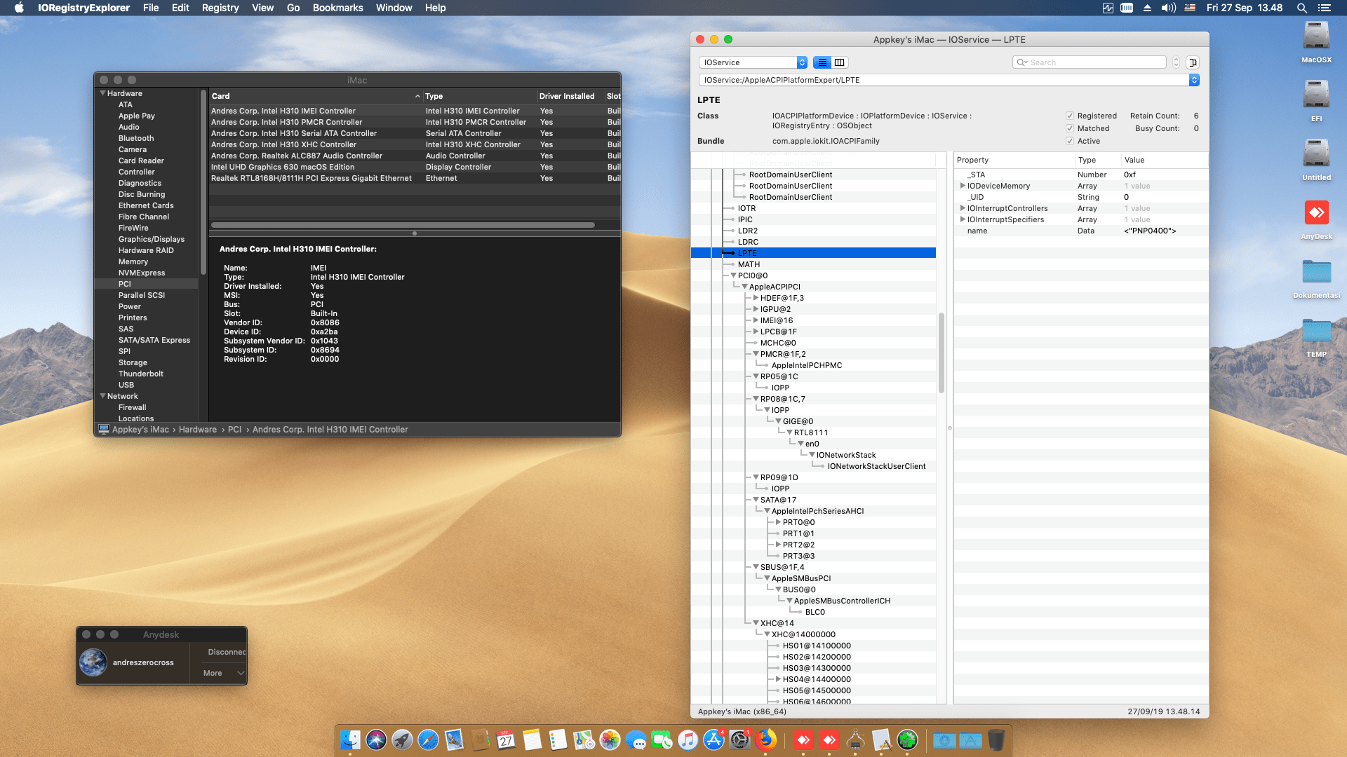Open the Dokumentasi folder on desktop
1347x757 pixels.
point(1316,272)
